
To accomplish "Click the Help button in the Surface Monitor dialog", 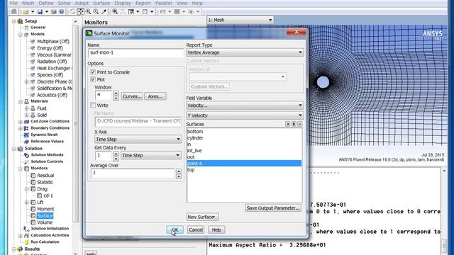I will (x=216, y=229).
